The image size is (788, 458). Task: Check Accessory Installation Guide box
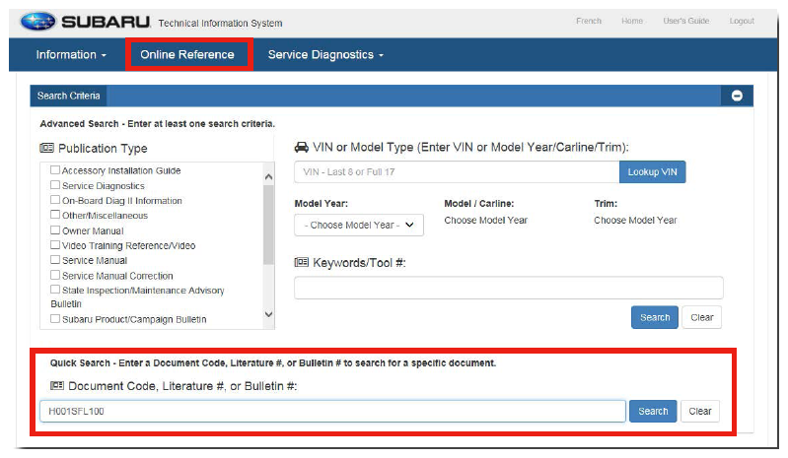tap(55, 170)
